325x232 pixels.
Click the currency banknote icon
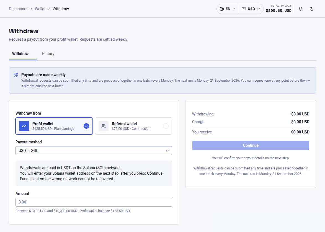tap(244, 9)
